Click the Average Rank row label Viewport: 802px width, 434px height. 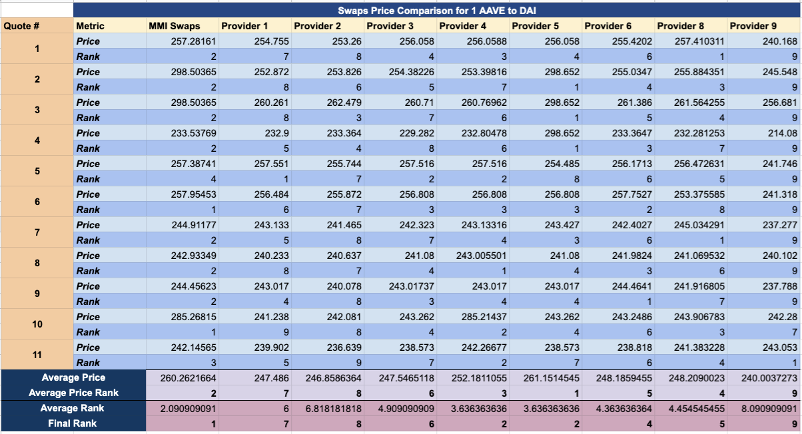[73, 409]
